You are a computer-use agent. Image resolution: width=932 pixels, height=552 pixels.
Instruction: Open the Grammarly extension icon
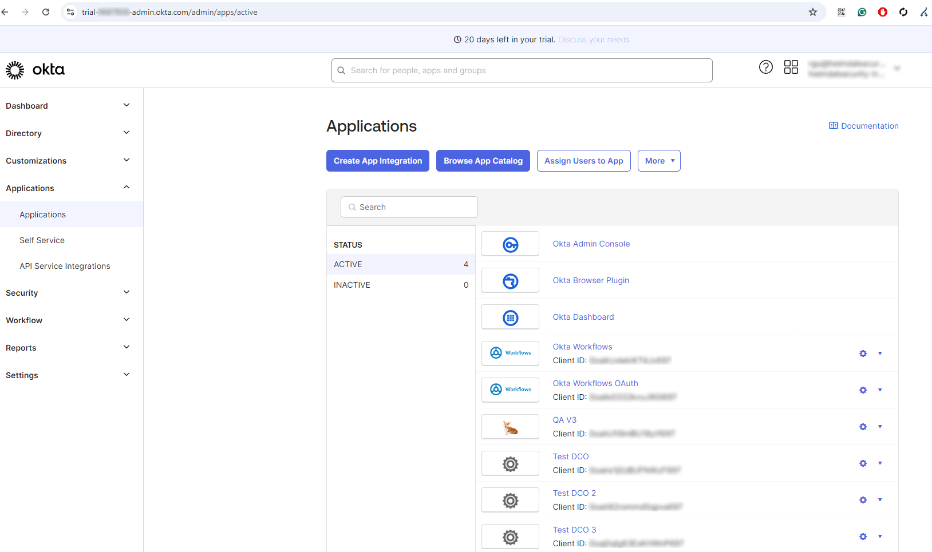tap(862, 12)
